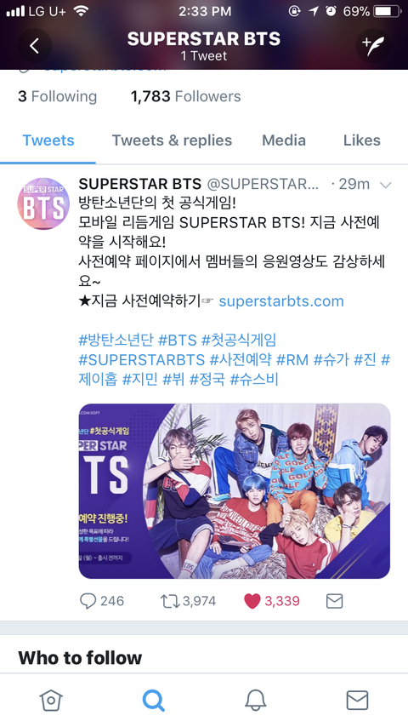Share tweet via the envelope icon

334,601
